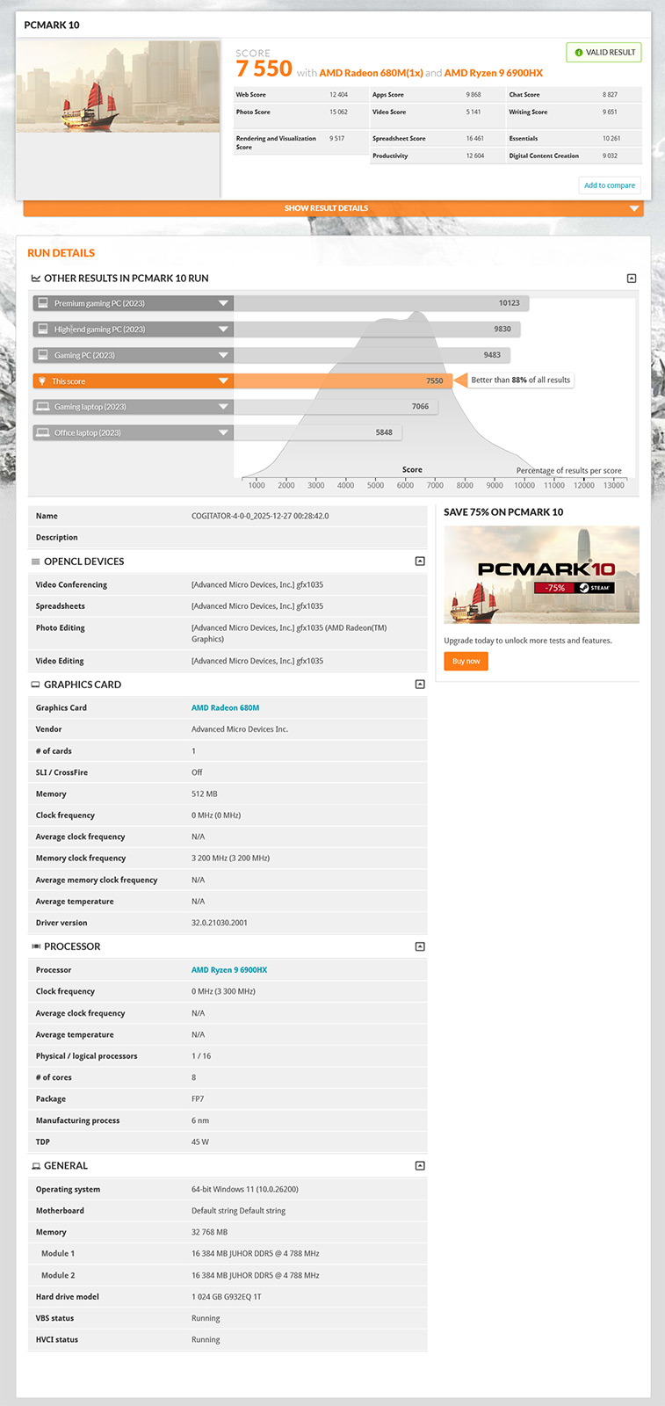Viewport: 665px width, 1406px height.
Task: Expand High-end gaming PC (2023) dropdown
Action: (223, 330)
